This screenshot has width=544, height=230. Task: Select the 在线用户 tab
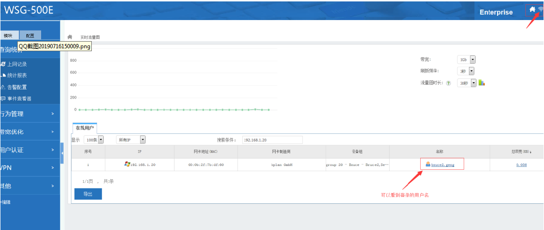click(84, 128)
